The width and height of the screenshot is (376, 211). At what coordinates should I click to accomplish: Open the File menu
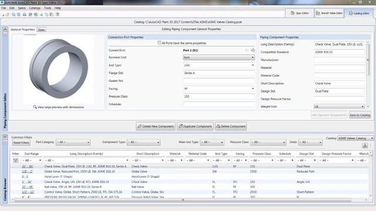point(4,8)
